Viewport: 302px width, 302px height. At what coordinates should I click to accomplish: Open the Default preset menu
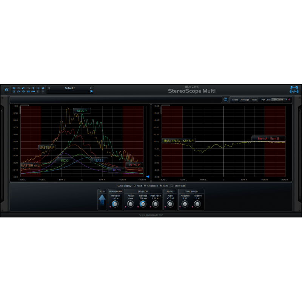70,88
